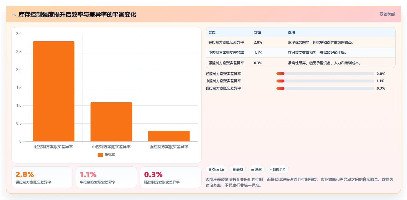The image size is (407, 200).
Task: Click the 维度 column header
Action: [x=212, y=32]
